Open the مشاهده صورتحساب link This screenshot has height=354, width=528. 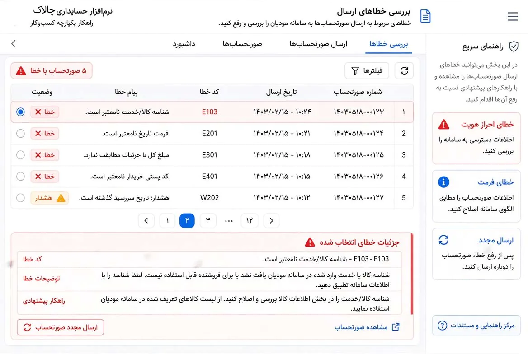367,327
